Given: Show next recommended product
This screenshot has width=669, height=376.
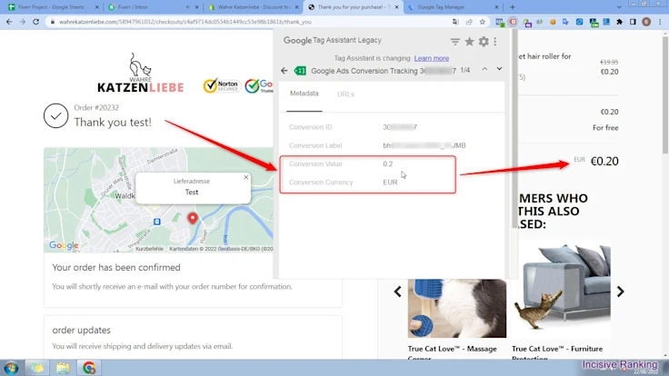Looking at the screenshot, I should (x=620, y=292).
